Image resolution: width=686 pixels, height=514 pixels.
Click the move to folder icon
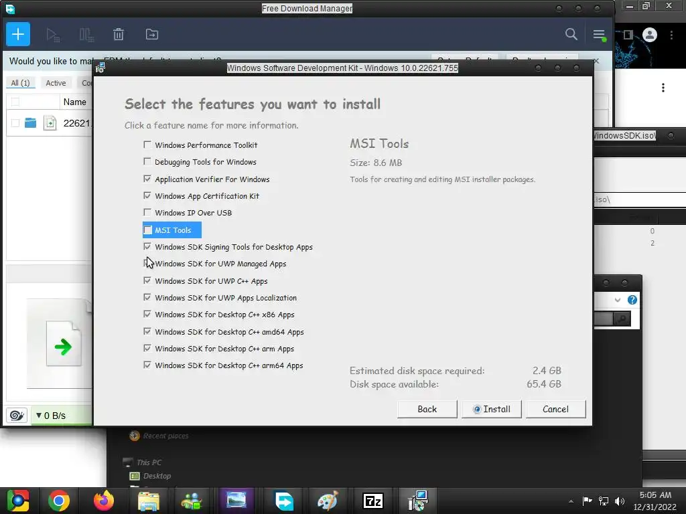coord(152,35)
